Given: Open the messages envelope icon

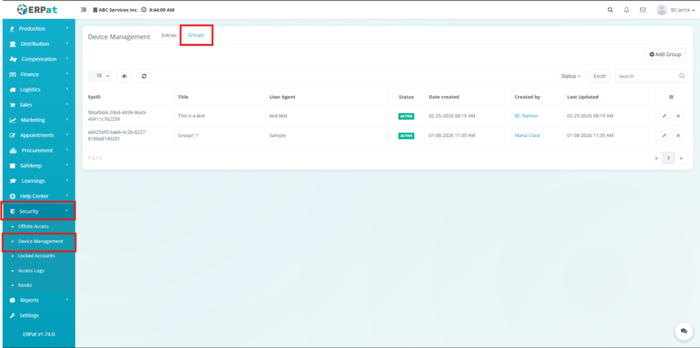Looking at the screenshot, I should 643,10.
